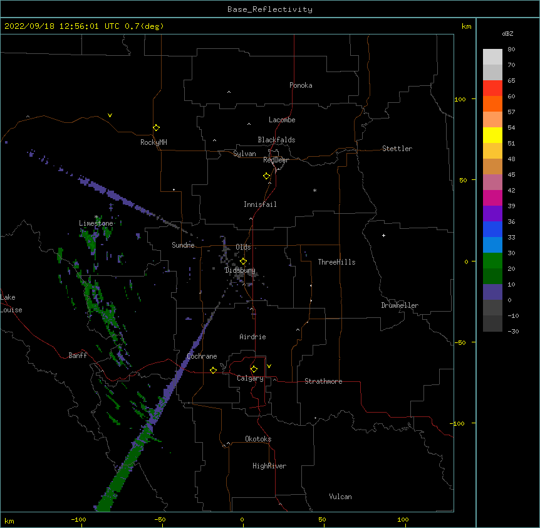The image size is (540, 528).
Task: Click the Innisfail city label
Action: (x=260, y=204)
